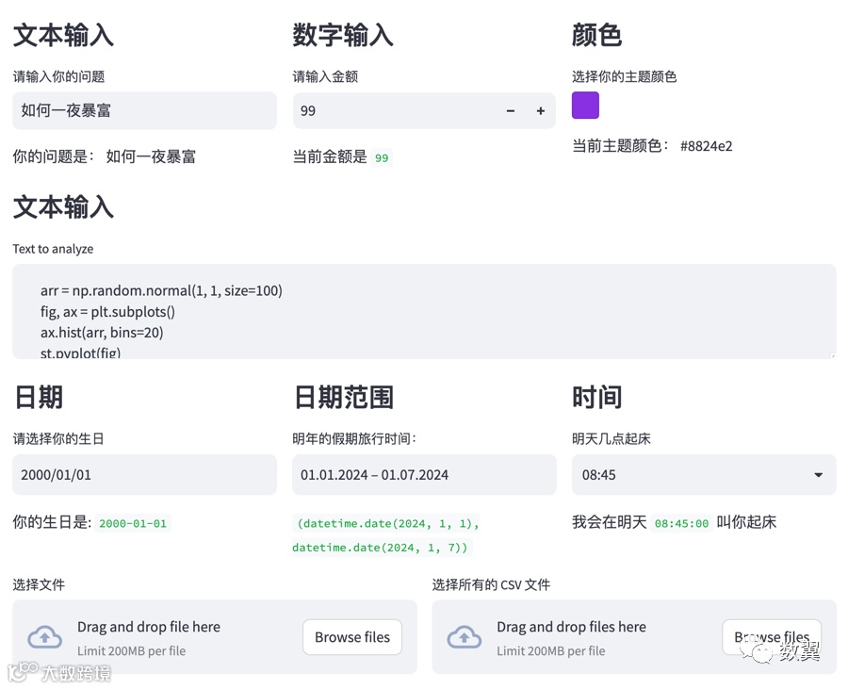
Task: Click the green 08:45:00 code text
Action: [x=681, y=523]
